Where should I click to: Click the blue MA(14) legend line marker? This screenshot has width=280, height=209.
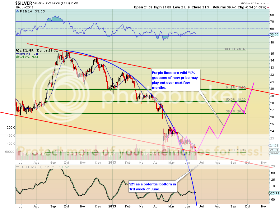click(x=17, y=53)
